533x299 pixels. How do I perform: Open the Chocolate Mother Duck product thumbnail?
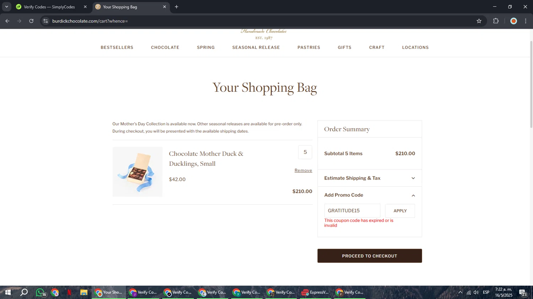138,172
